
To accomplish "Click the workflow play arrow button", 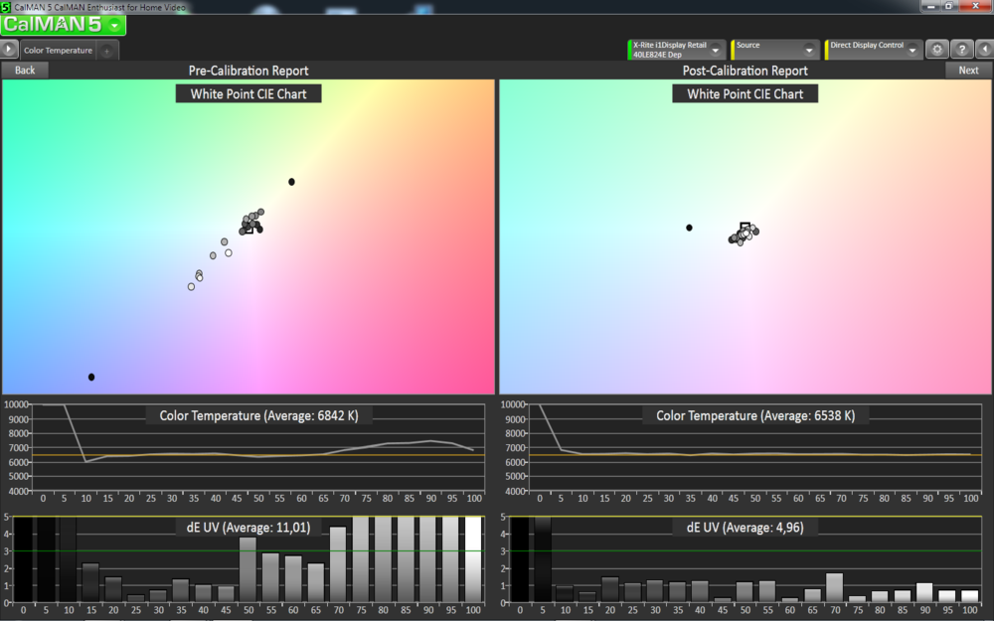I will 9,49.
